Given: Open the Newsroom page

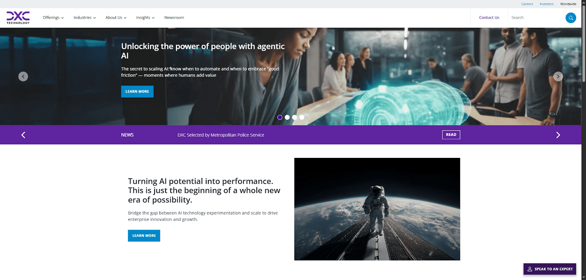Looking at the screenshot, I should [x=174, y=18].
